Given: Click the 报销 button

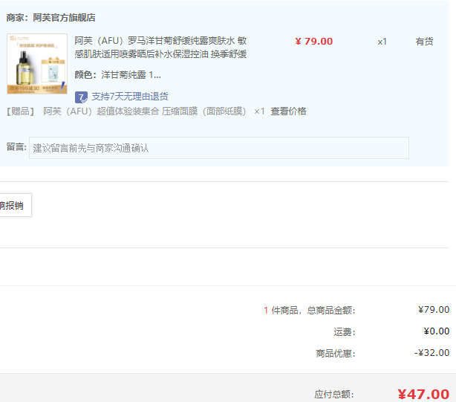Looking at the screenshot, I should click(x=15, y=205).
